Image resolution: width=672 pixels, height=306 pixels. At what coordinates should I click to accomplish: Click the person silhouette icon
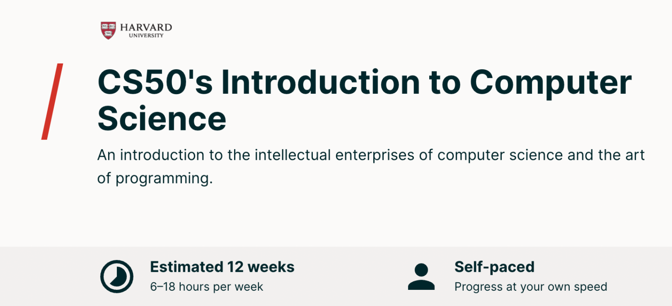click(x=421, y=277)
